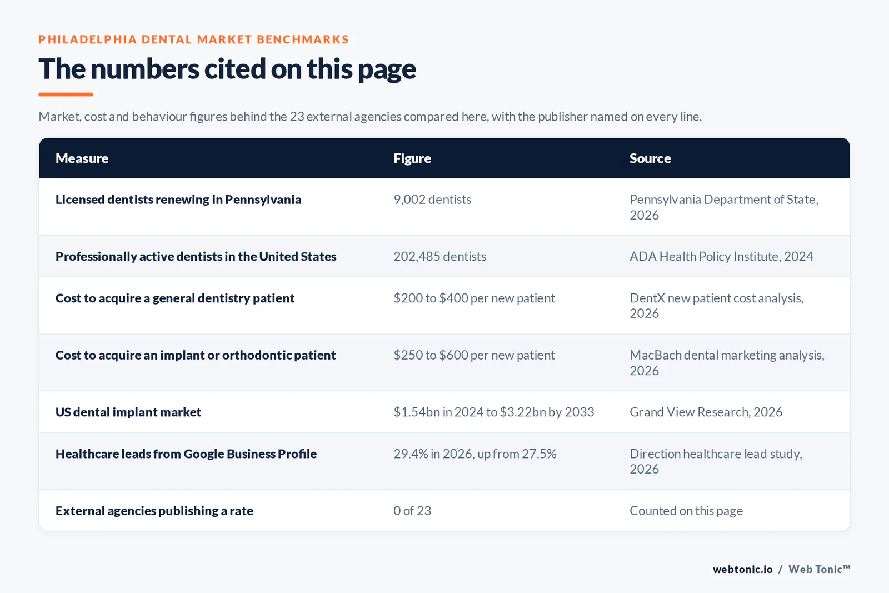The image size is (889, 593).
Task: Open the Pennsylvania Department of State source
Action: [724, 207]
